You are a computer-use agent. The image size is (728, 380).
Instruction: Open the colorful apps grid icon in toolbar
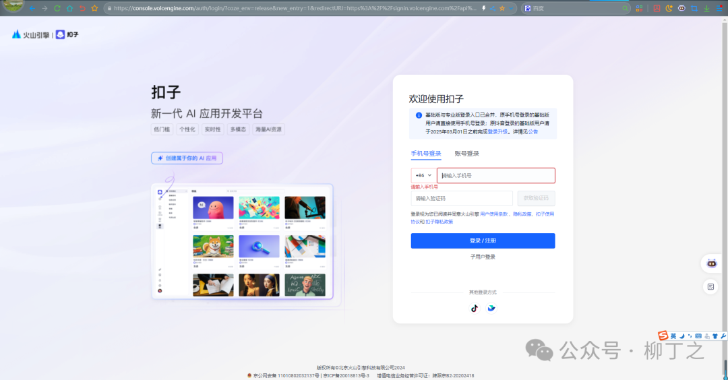click(639, 8)
